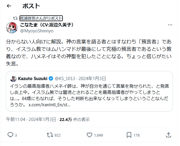
Task: Click the 22.4万 件の表示 view count
Action: pos(75,120)
